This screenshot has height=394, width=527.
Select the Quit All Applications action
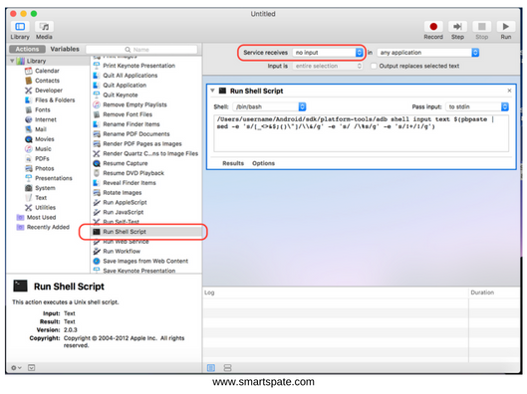131,76
